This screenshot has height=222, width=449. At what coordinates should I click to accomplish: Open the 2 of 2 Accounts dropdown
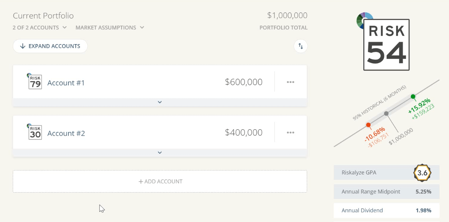(x=40, y=28)
